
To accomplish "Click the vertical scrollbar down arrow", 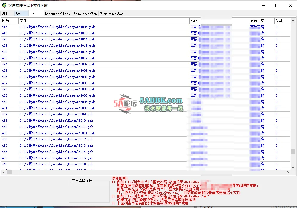I will pyautogui.click(x=293, y=167).
